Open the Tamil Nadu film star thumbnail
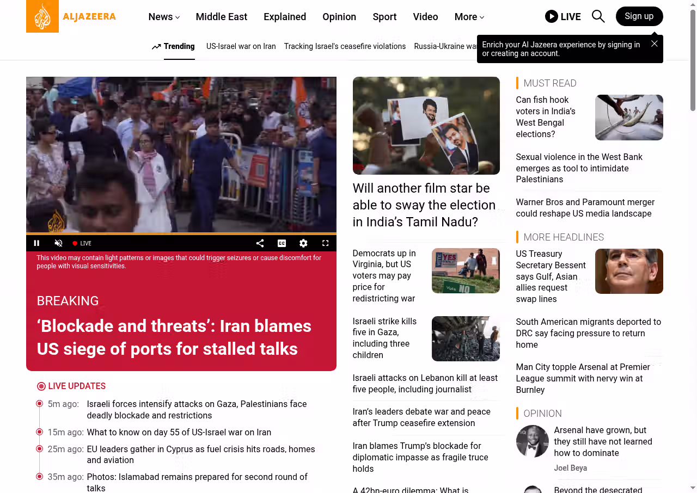This screenshot has width=697, height=493. pos(426,125)
